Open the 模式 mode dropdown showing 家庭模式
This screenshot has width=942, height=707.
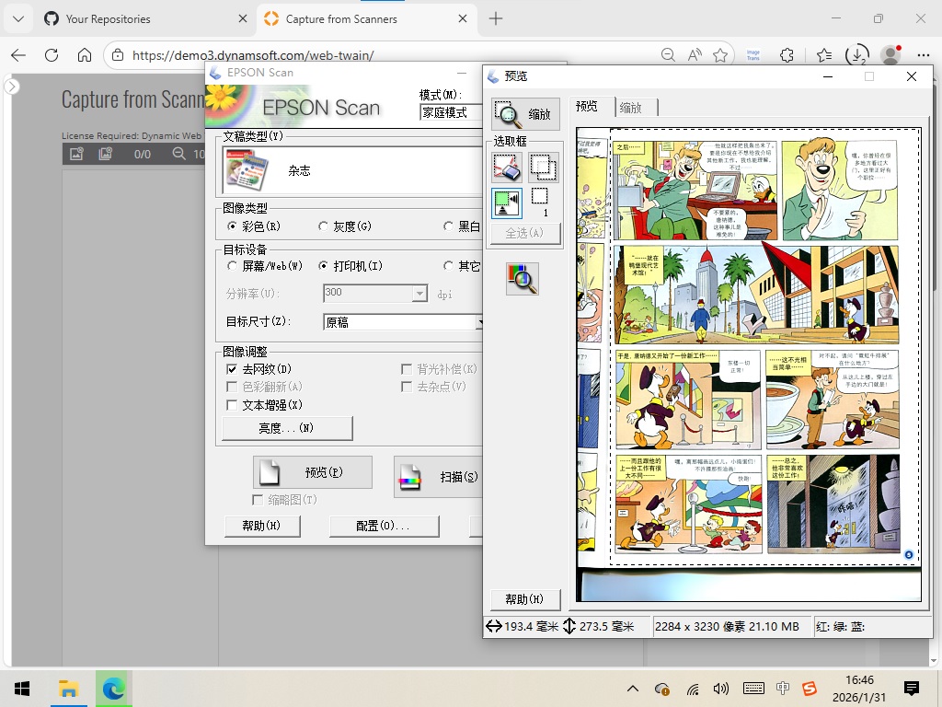click(451, 112)
